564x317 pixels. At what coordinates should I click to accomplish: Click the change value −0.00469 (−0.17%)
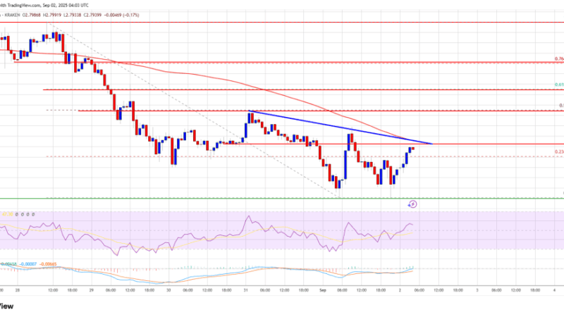(121, 15)
